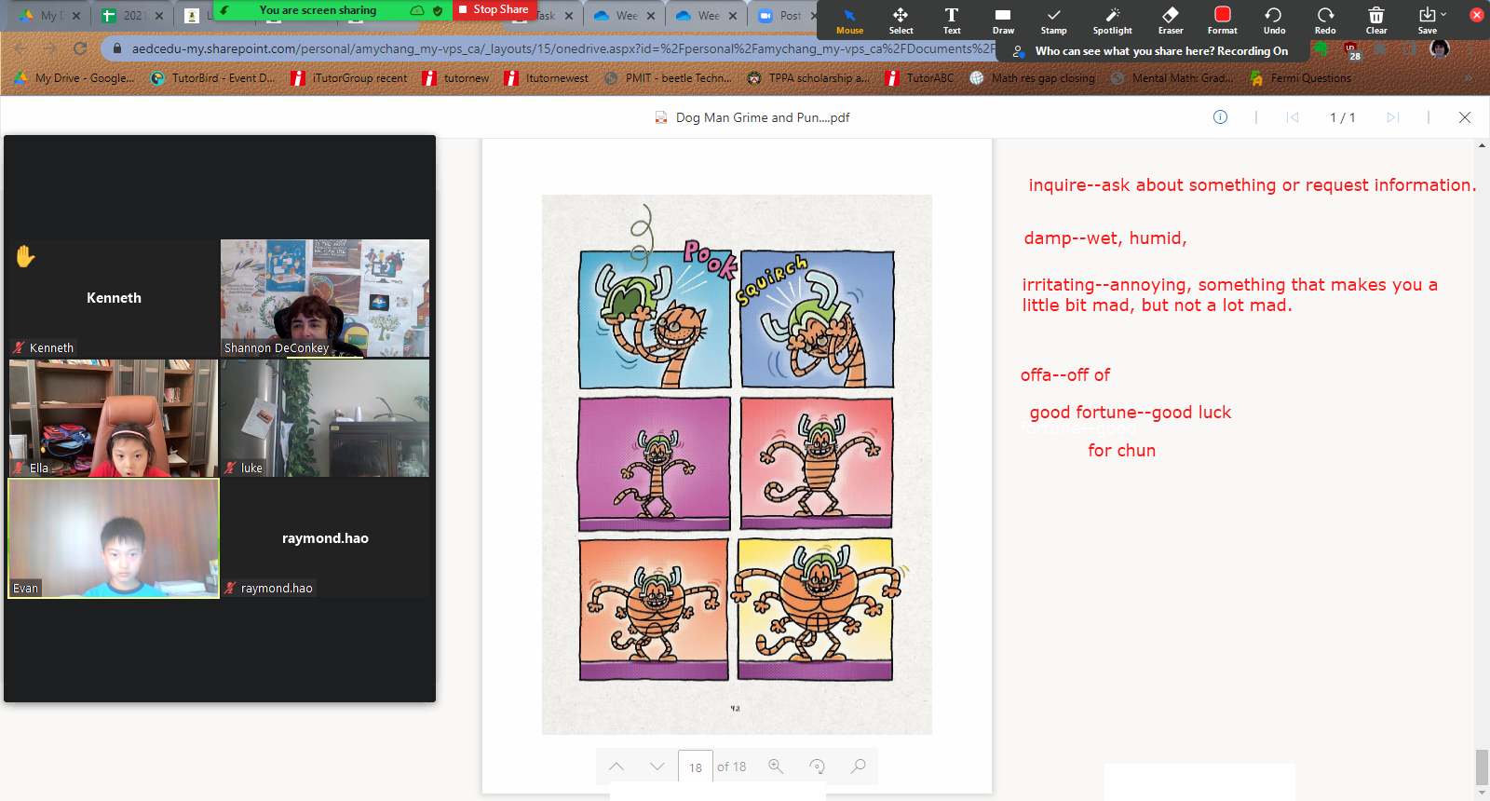Open My Drive - Google bookmark
This screenshot has width=1490, height=801.
click(x=74, y=78)
